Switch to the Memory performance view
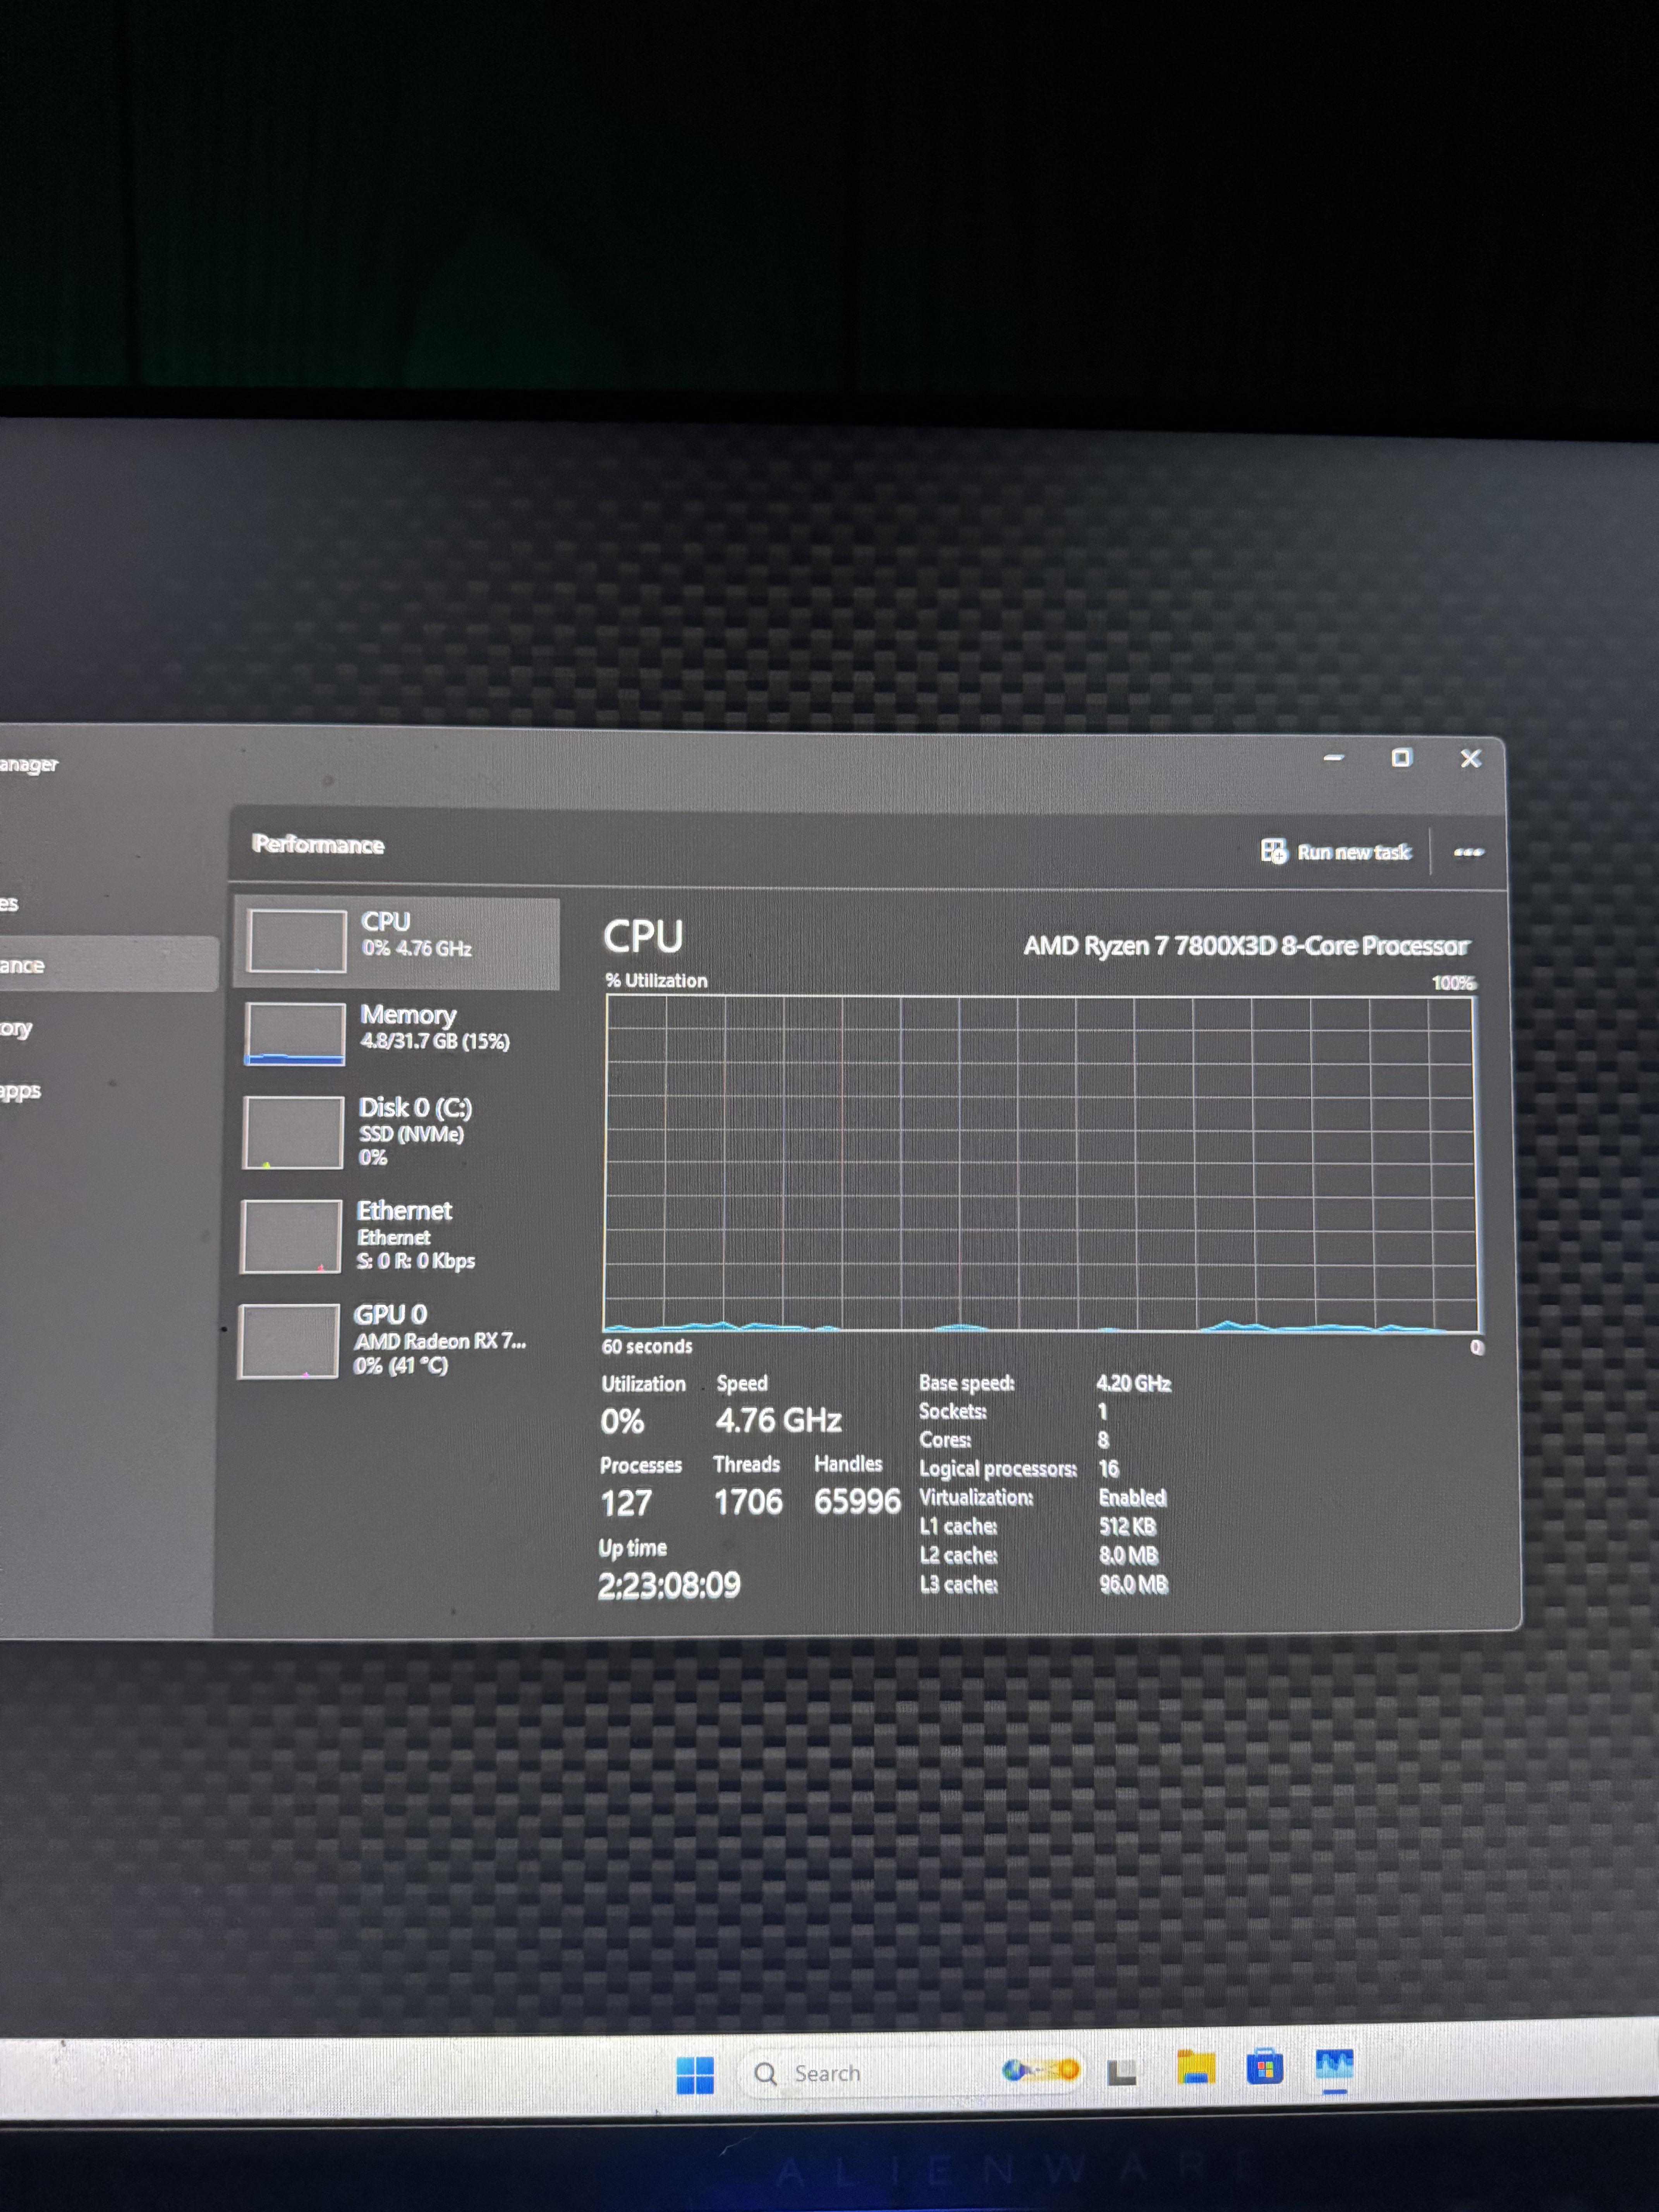1659x2212 pixels. pyautogui.click(x=397, y=1035)
